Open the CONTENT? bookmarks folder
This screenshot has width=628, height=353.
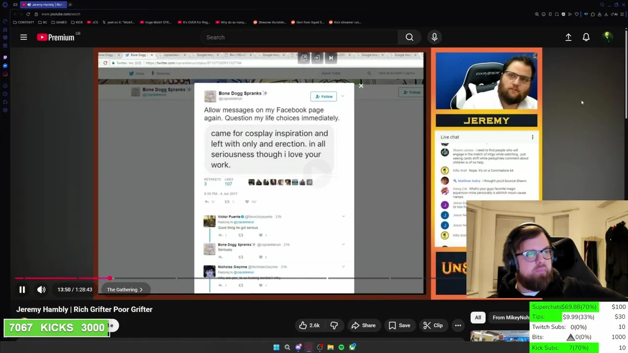pos(24,22)
